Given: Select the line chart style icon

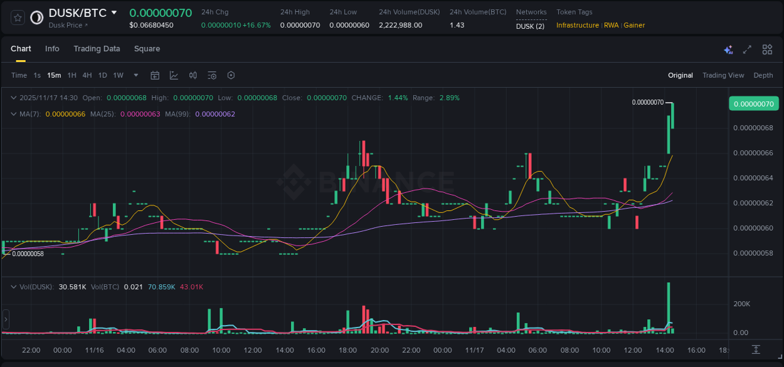Looking at the screenshot, I should point(174,75).
